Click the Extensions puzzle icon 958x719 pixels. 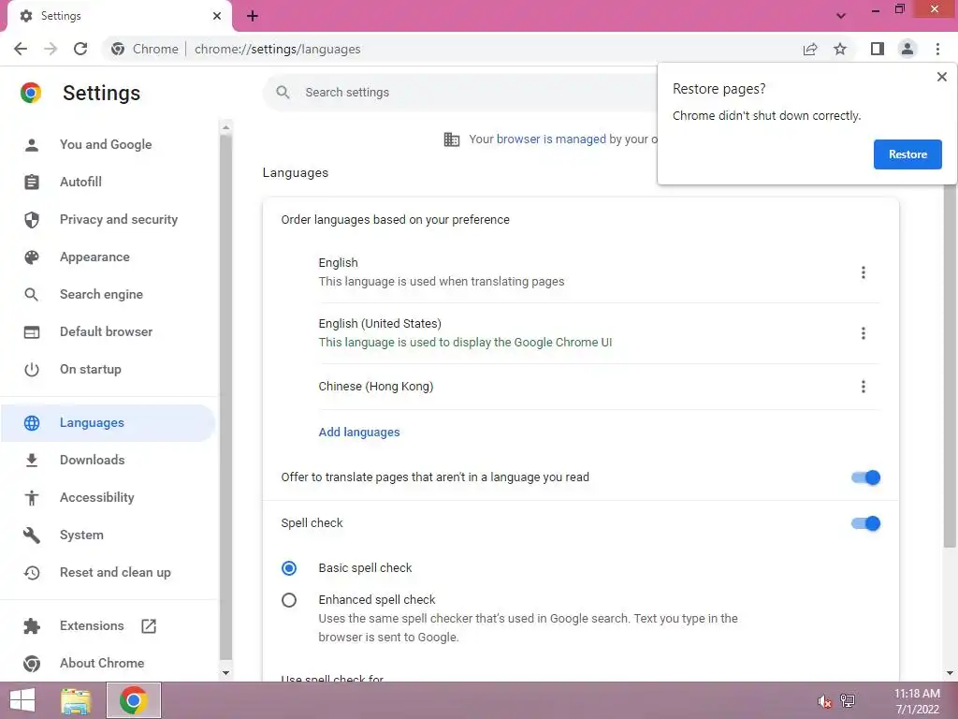pos(32,625)
